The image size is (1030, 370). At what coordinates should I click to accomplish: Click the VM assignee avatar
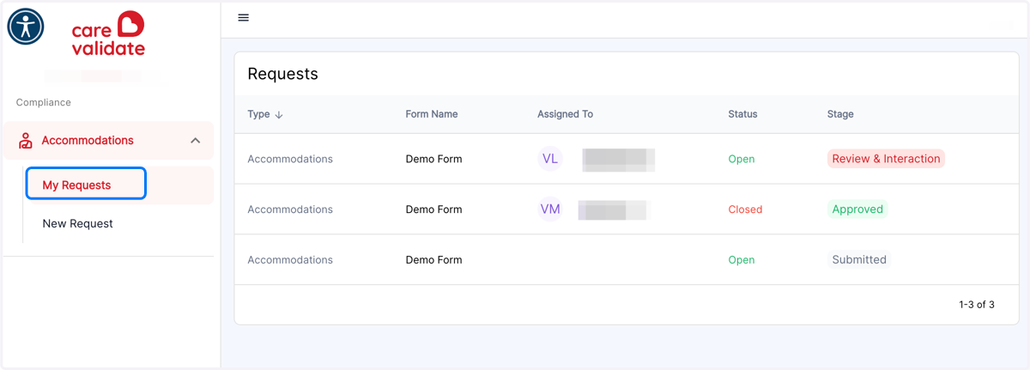click(x=550, y=209)
